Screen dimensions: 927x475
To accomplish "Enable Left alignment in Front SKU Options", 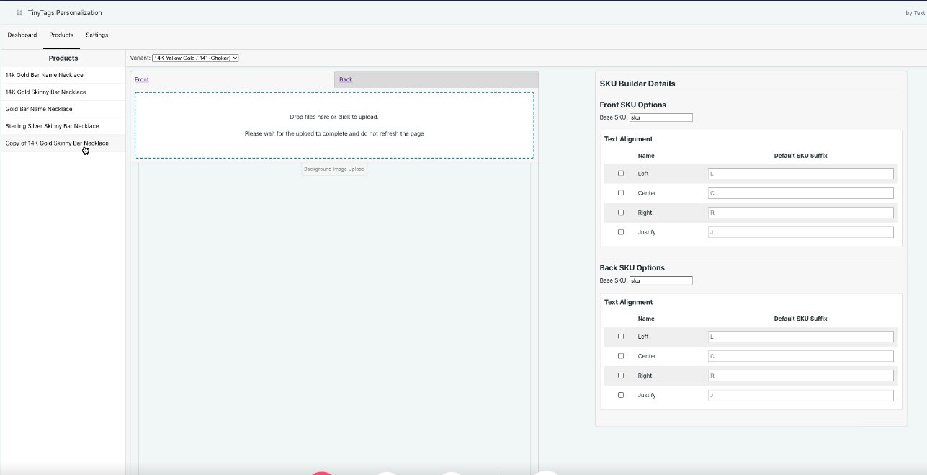I will click(621, 174).
